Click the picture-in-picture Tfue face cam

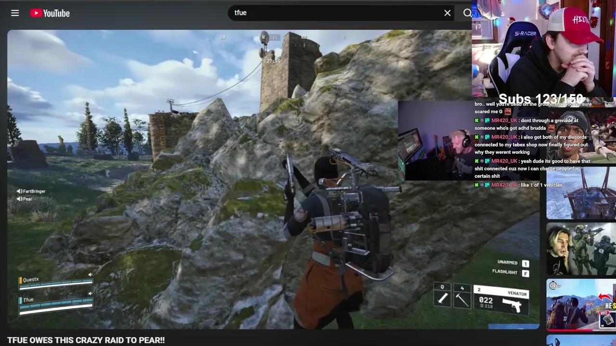tap(436, 140)
